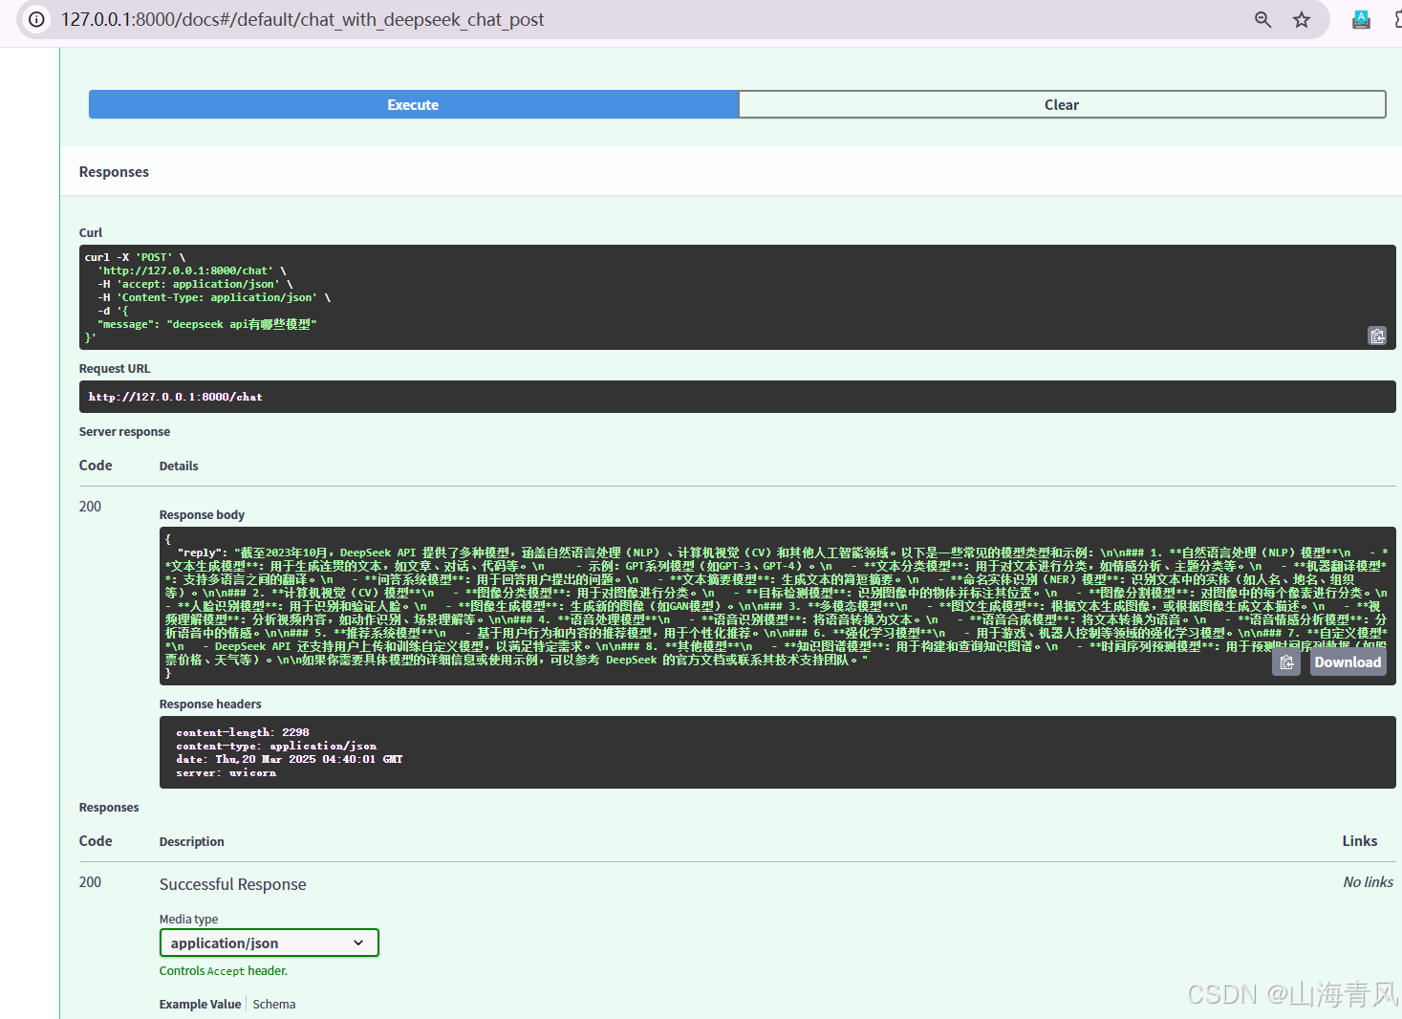Click the 'content-type: application/json' header line
Viewport: 1402px width, 1019px height.
pyautogui.click(x=276, y=746)
